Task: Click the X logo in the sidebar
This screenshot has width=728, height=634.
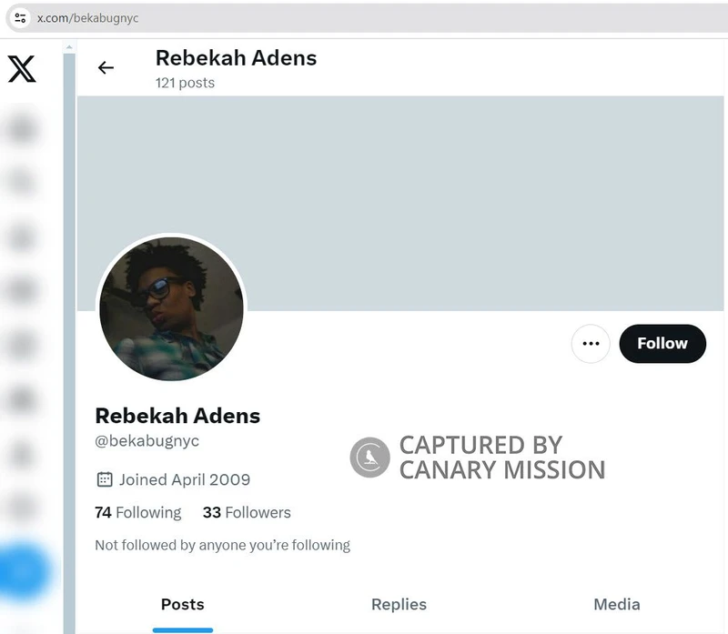Action: 23,67
